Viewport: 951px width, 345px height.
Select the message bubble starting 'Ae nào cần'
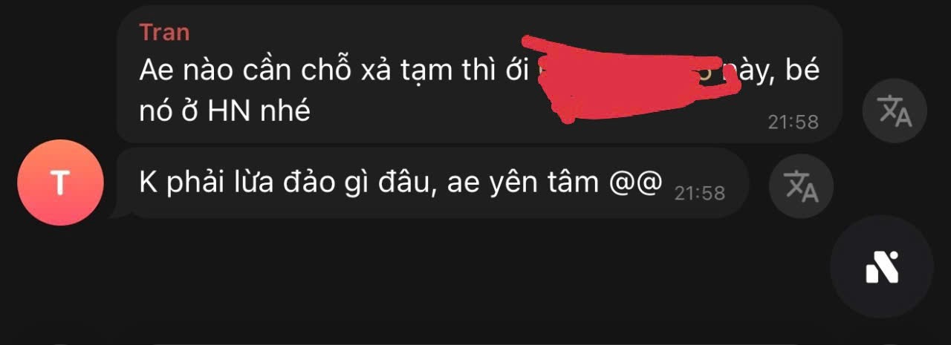click(x=479, y=73)
